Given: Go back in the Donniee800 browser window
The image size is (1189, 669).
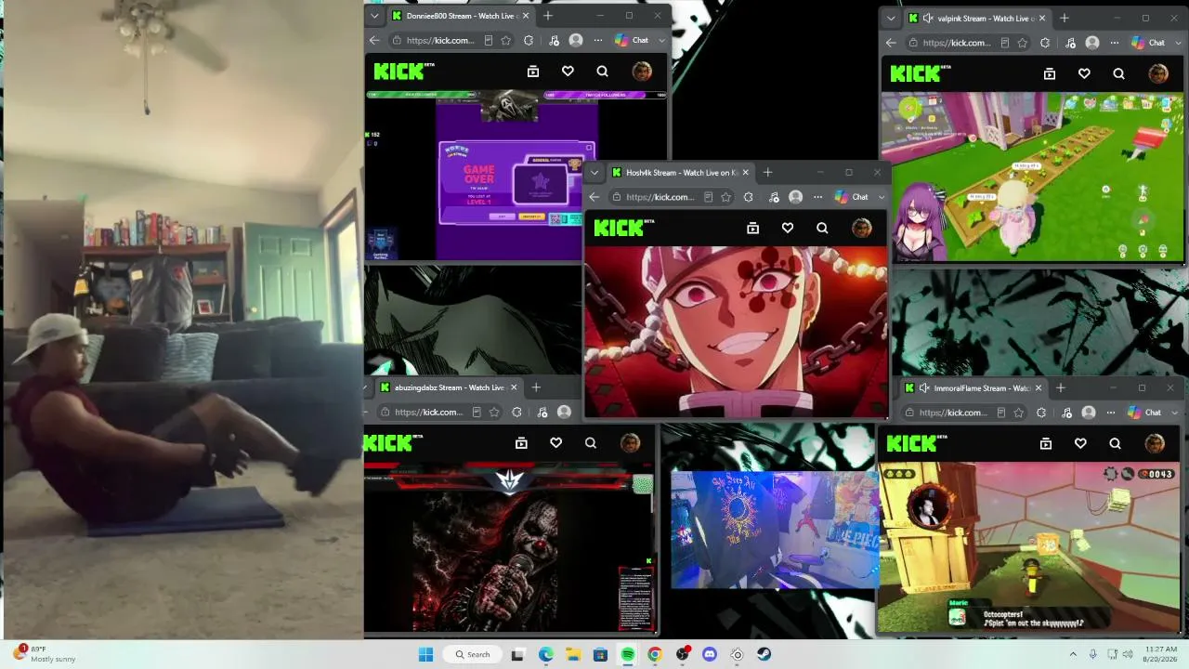Looking at the screenshot, I should [x=374, y=41].
